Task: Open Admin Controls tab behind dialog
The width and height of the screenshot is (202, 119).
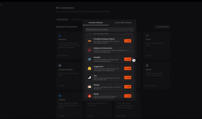Action: [77, 19]
